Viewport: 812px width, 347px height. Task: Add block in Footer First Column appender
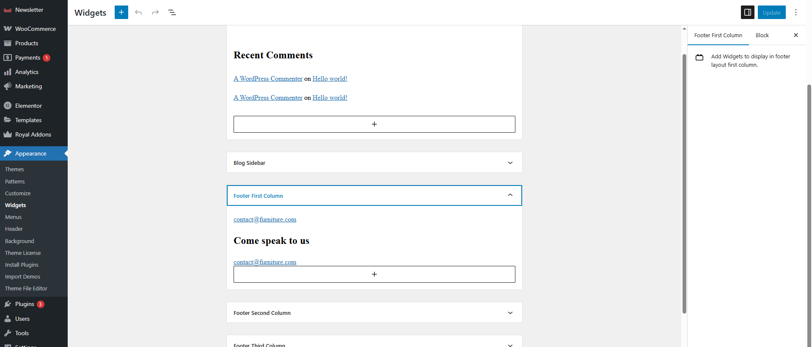click(x=374, y=274)
